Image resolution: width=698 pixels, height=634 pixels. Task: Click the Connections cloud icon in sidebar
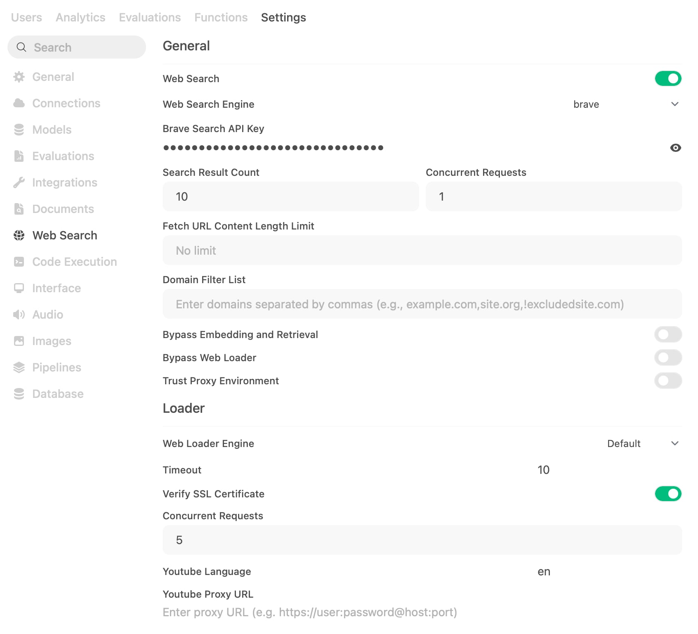(19, 103)
